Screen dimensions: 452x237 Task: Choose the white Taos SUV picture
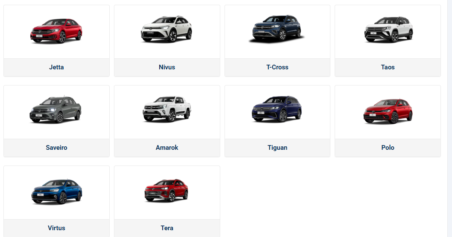click(388, 29)
